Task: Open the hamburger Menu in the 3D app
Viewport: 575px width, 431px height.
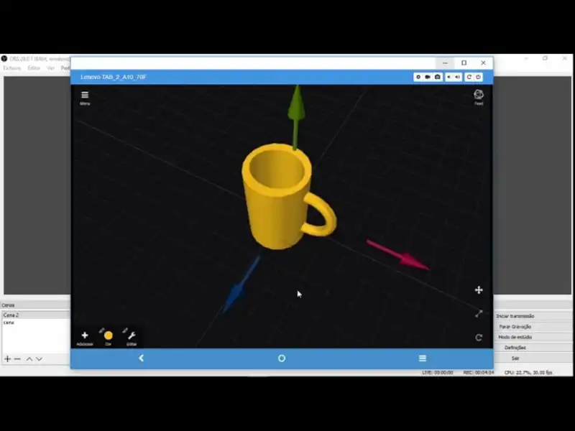Action: [x=85, y=96]
